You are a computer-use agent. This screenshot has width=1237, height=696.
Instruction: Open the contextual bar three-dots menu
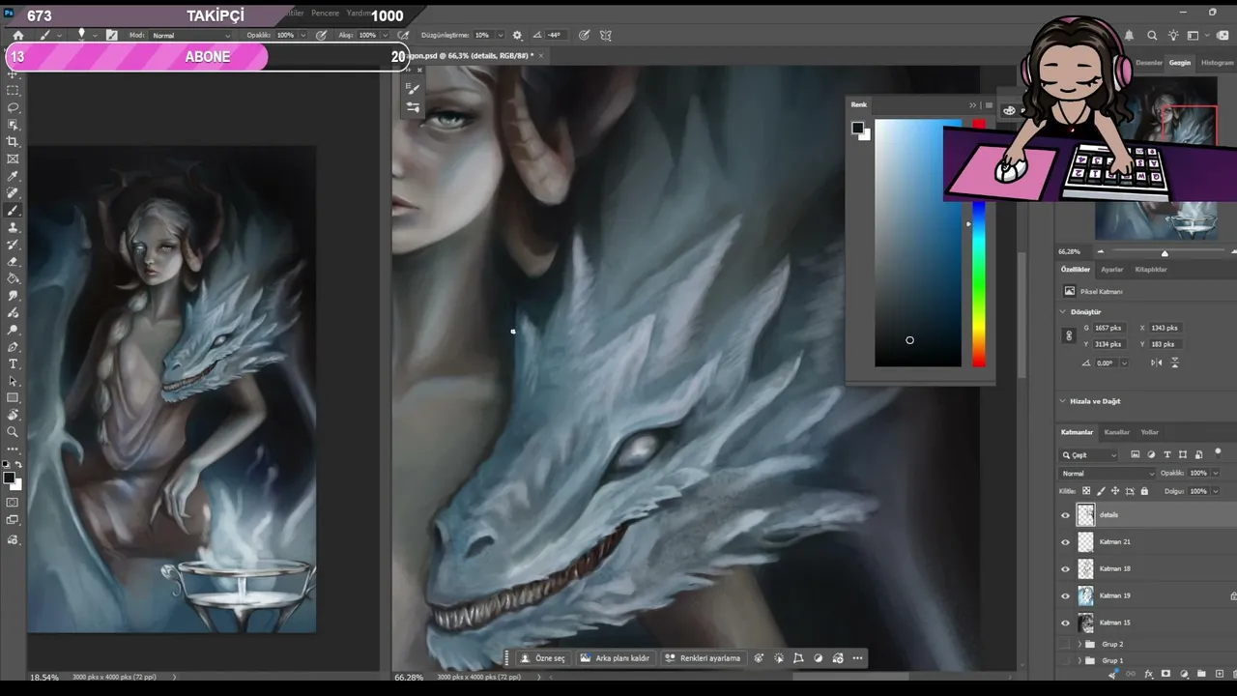click(x=857, y=658)
